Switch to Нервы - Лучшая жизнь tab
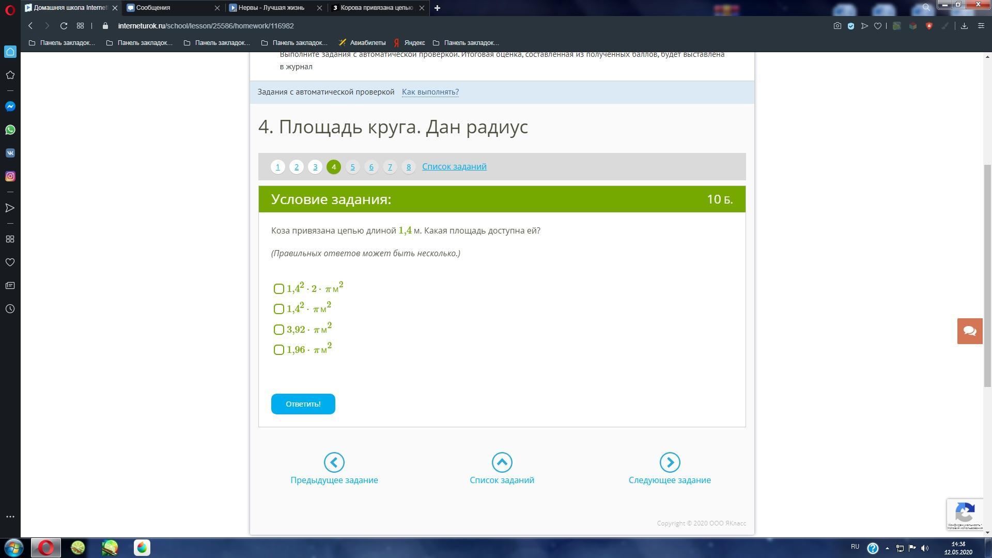This screenshot has width=992, height=558. click(271, 8)
